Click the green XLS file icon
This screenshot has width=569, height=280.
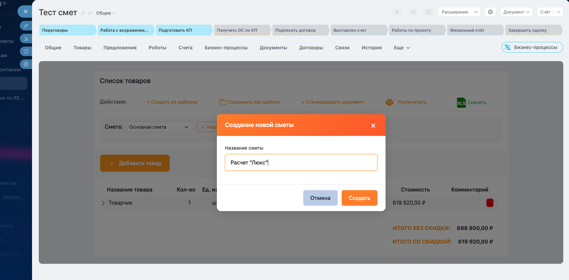(x=461, y=102)
